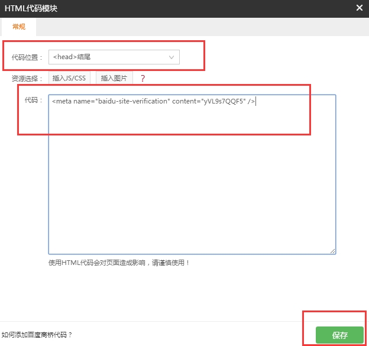Click the baidu-site-verification meta tag text
The width and height of the screenshot is (369, 346).
click(x=153, y=101)
